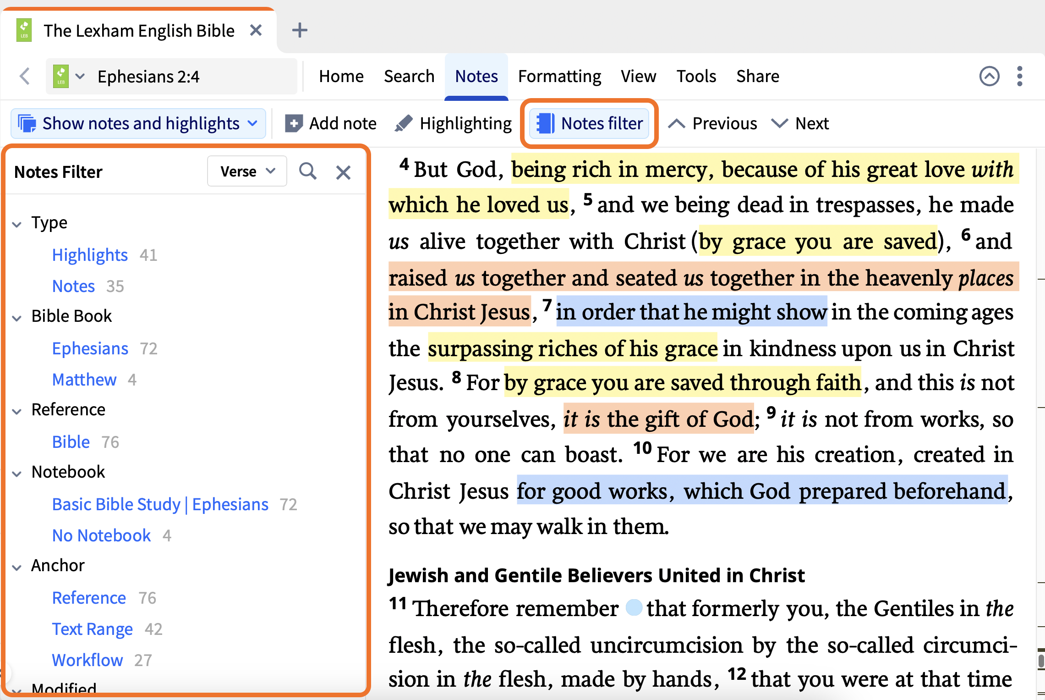This screenshot has height=700, width=1045.
Task: Collapse the Notebook filter section
Action: (x=17, y=474)
